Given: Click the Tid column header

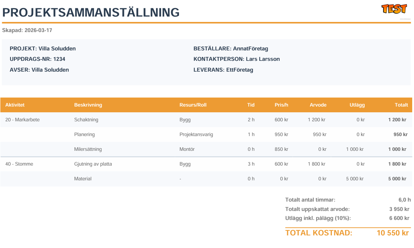Looking at the screenshot, I should tap(251, 105).
